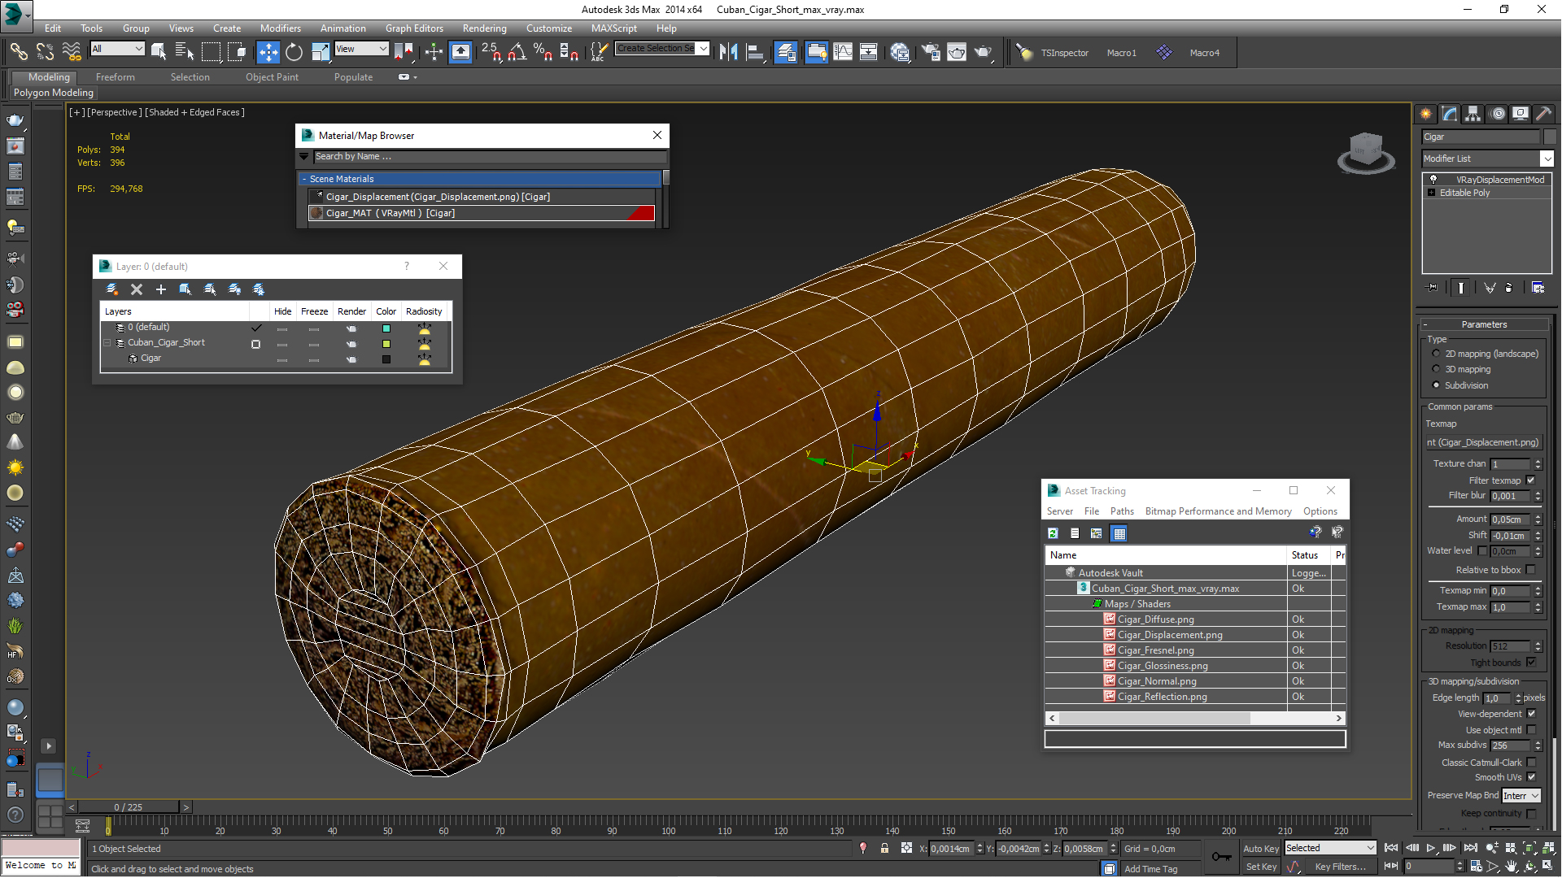
Task: Toggle the Smooth UVs checkbox
Action: click(1531, 777)
